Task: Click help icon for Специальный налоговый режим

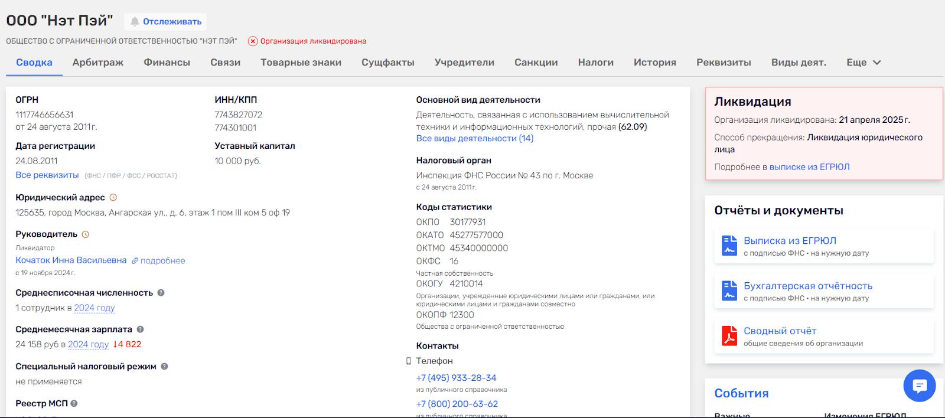Action: [x=164, y=367]
